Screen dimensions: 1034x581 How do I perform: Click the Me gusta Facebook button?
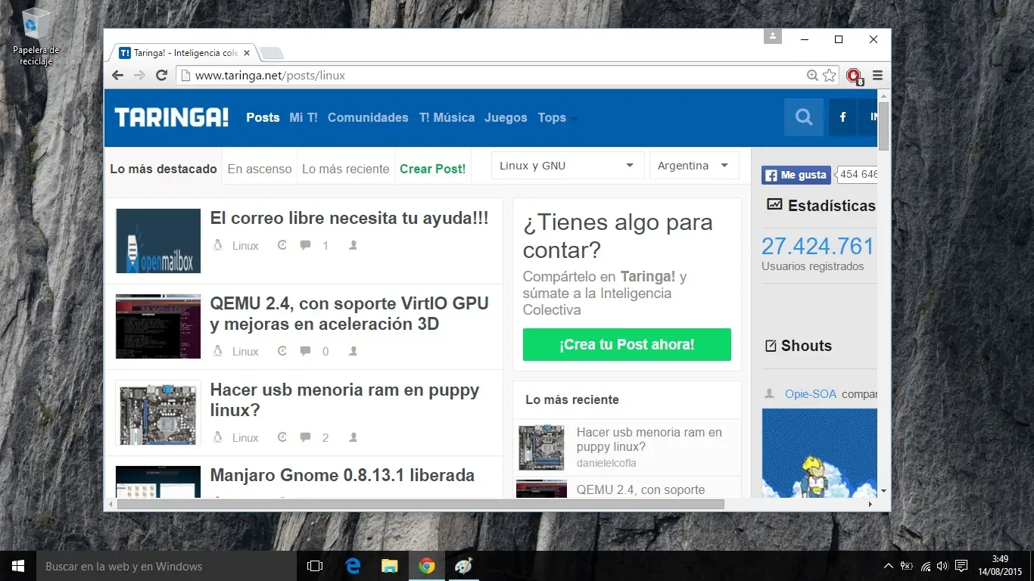point(796,175)
